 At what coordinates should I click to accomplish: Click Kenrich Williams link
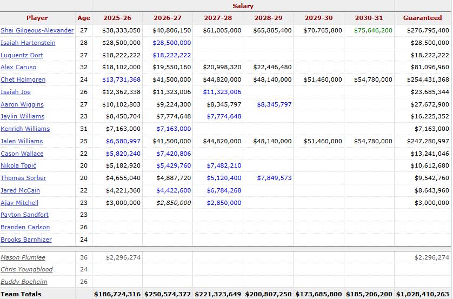(x=25, y=129)
